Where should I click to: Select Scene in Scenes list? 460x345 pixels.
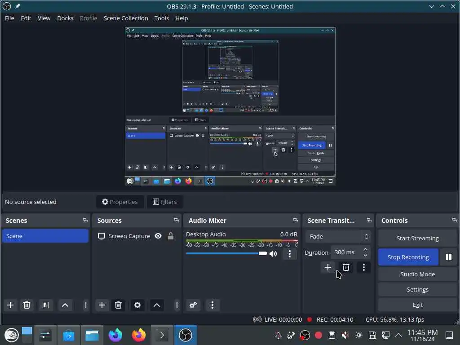[45, 236]
